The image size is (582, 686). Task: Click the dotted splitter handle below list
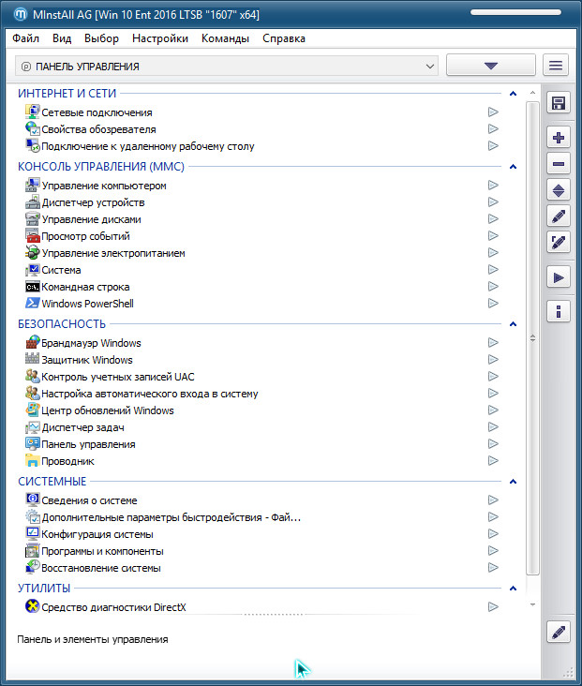(274, 614)
